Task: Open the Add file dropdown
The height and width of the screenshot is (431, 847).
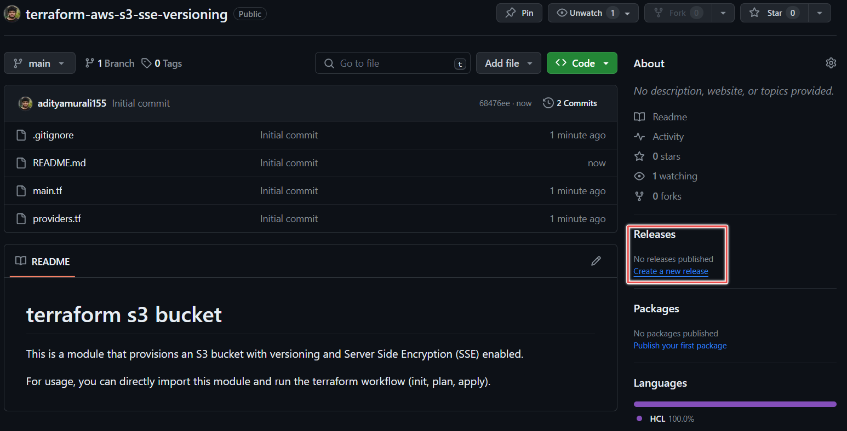Action: [x=508, y=63]
